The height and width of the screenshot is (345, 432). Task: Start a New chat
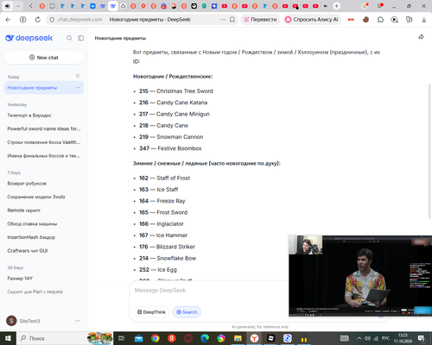(x=44, y=58)
